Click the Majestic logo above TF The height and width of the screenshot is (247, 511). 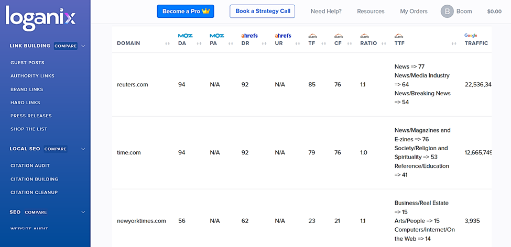click(312, 36)
